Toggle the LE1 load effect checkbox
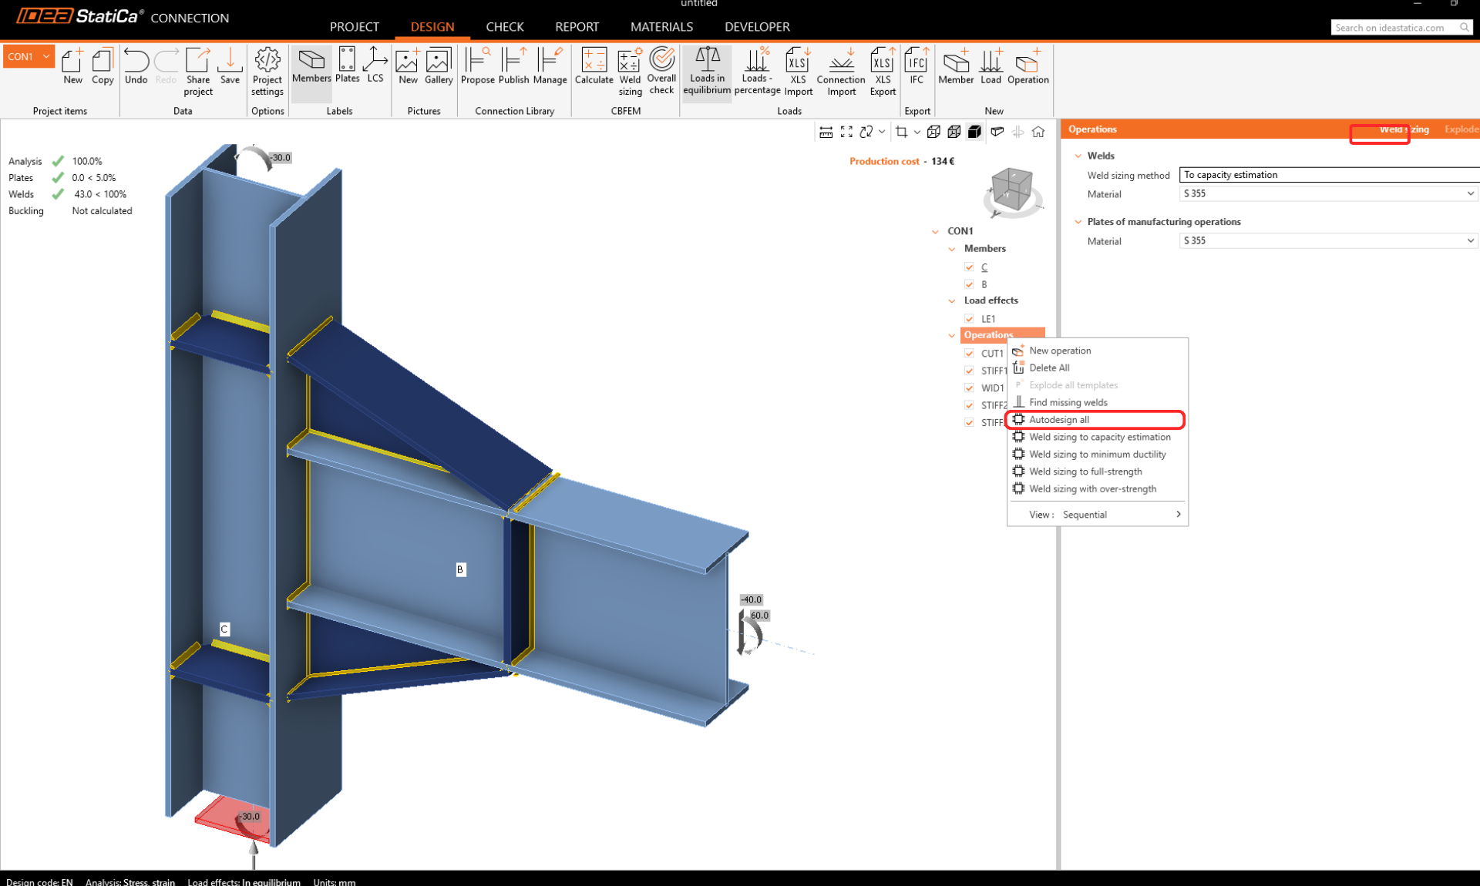 [x=969, y=318]
